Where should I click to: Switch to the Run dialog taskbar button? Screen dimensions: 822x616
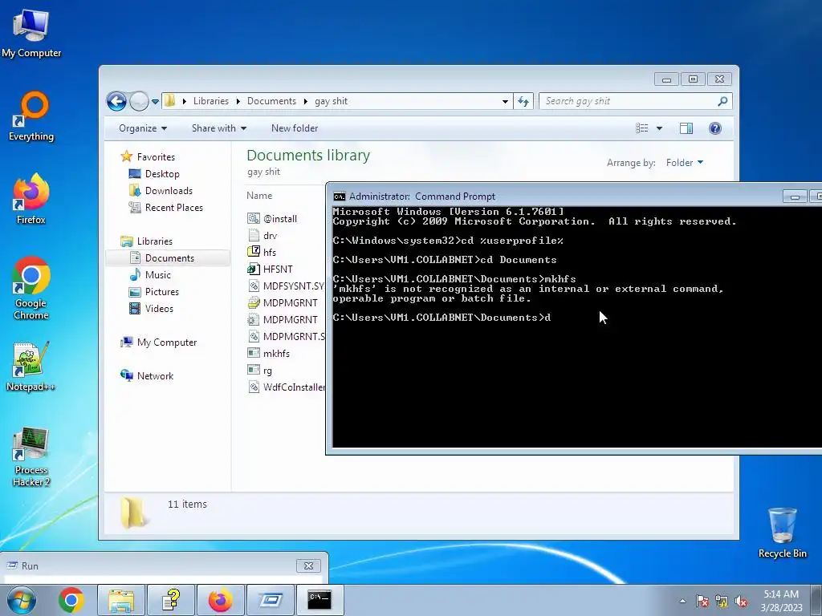coord(271,600)
